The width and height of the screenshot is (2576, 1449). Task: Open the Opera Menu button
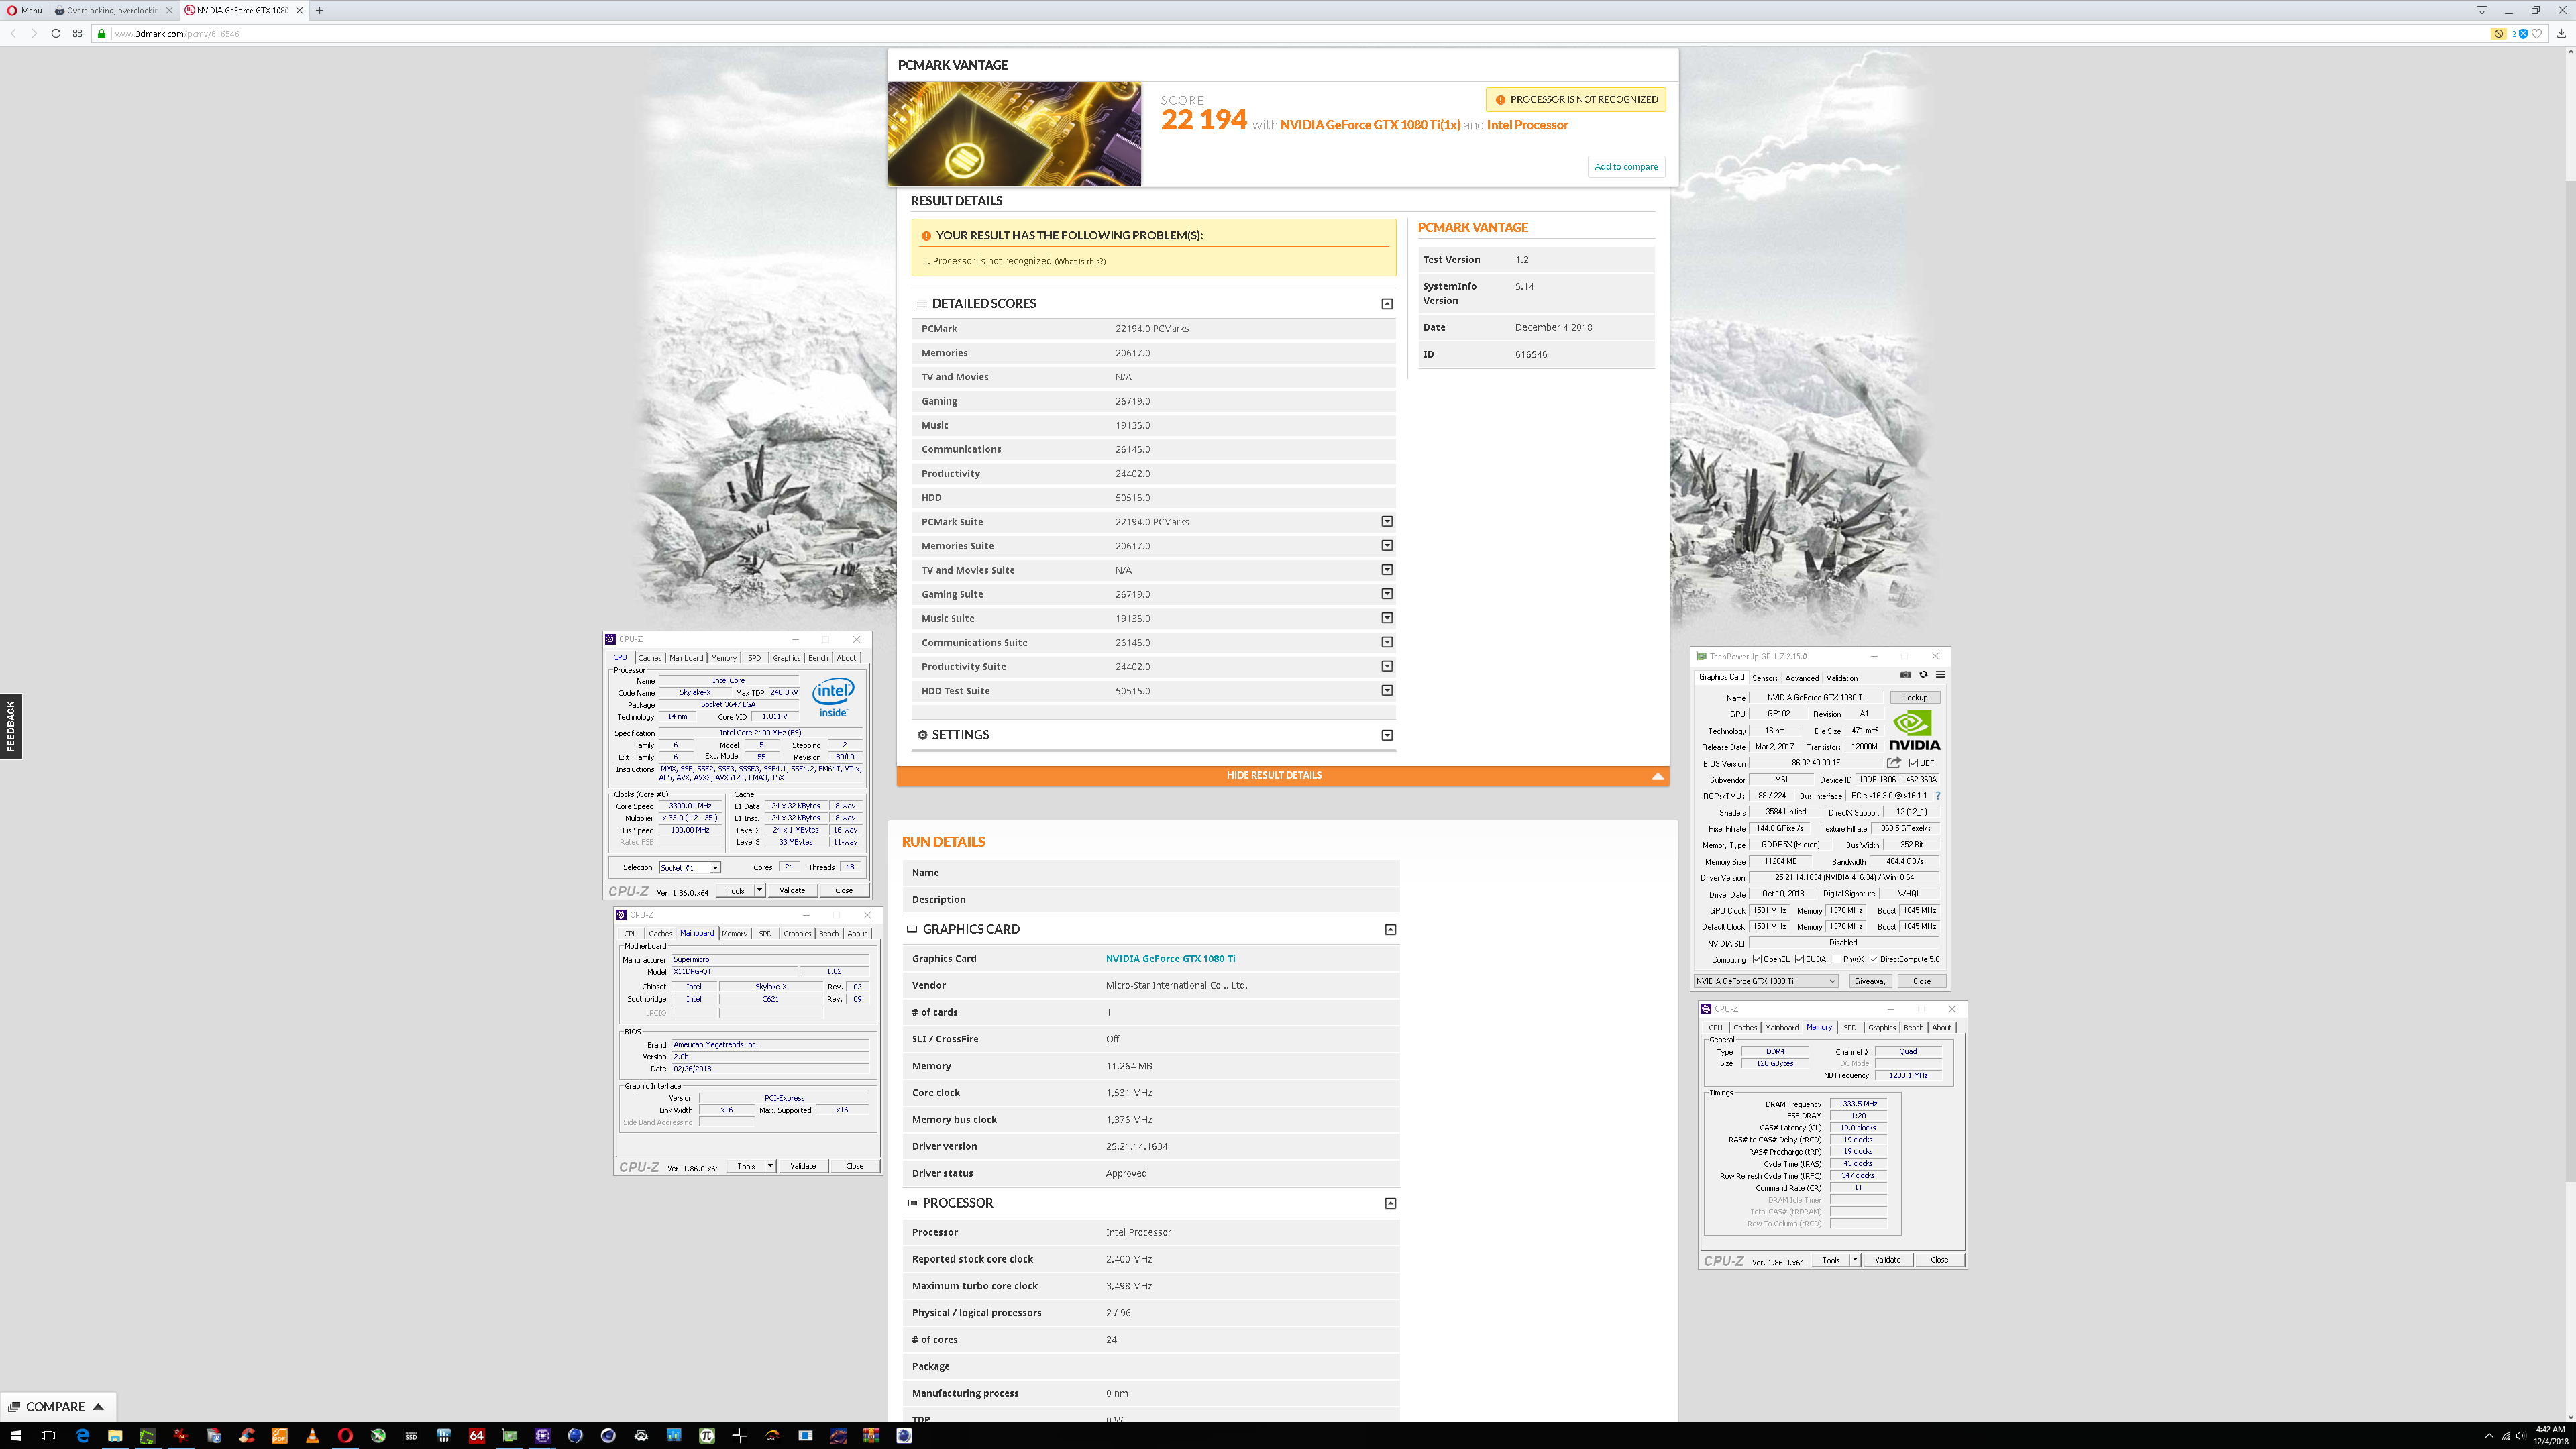point(25,10)
